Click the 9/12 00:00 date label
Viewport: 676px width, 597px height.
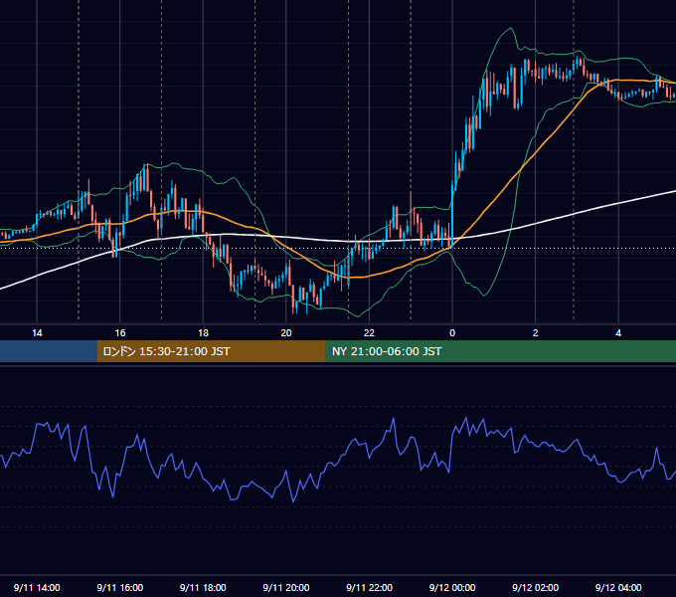click(452, 587)
